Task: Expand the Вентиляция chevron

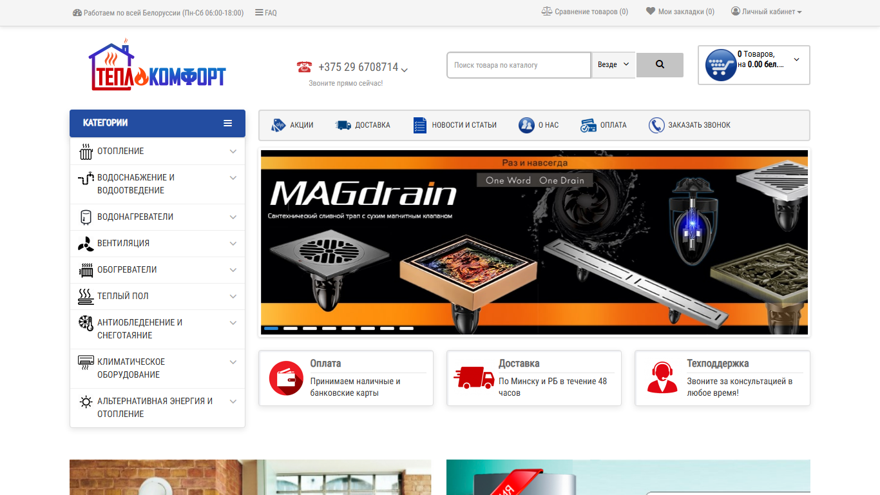Action: pos(233,244)
